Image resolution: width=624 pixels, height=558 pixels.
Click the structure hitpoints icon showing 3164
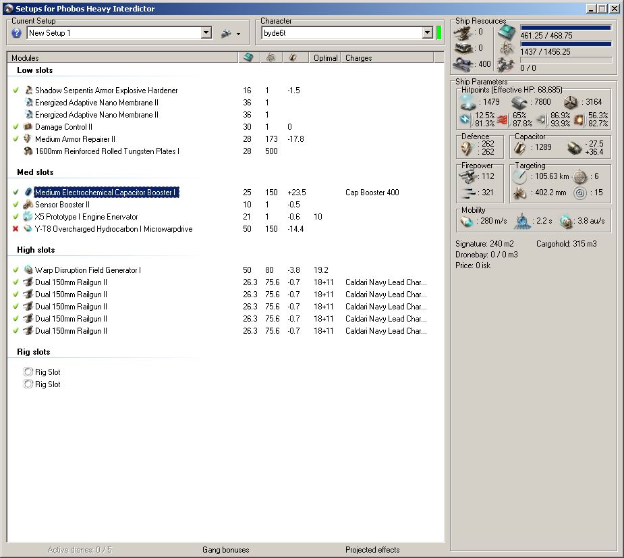click(571, 103)
